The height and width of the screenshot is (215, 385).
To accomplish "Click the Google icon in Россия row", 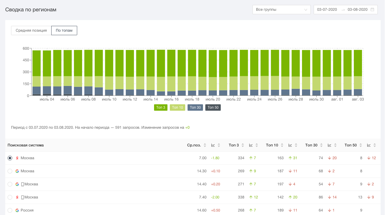I will point(17,210).
